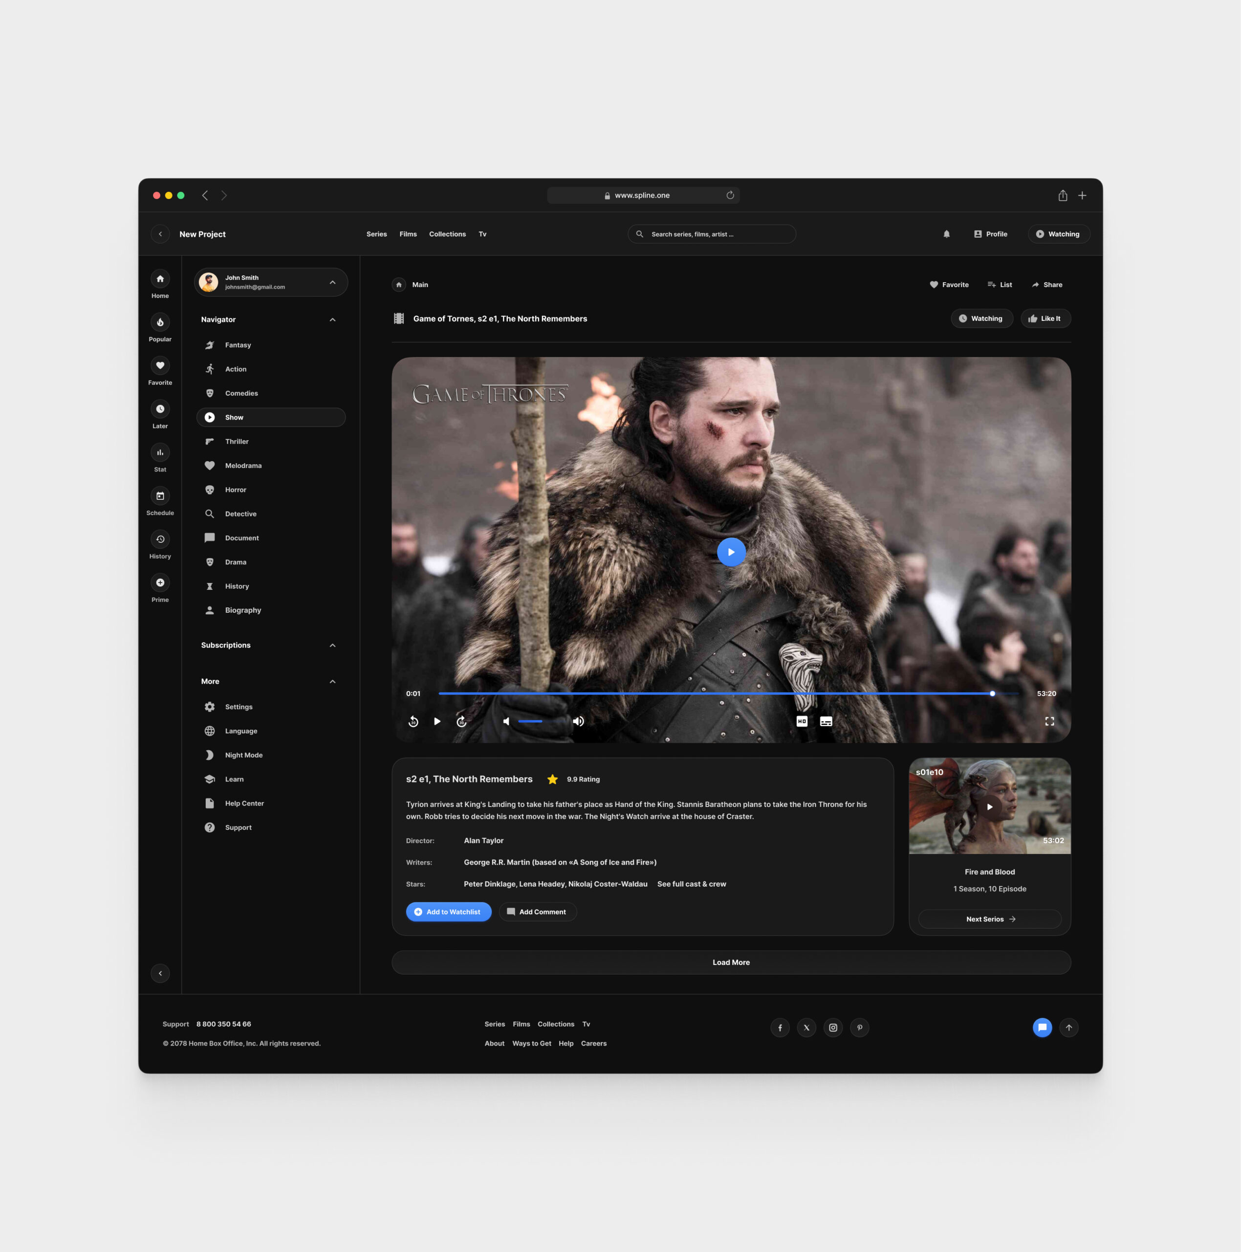Click the large blue play button on video
The width and height of the screenshot is (1241, 1252).
(731, 552)
